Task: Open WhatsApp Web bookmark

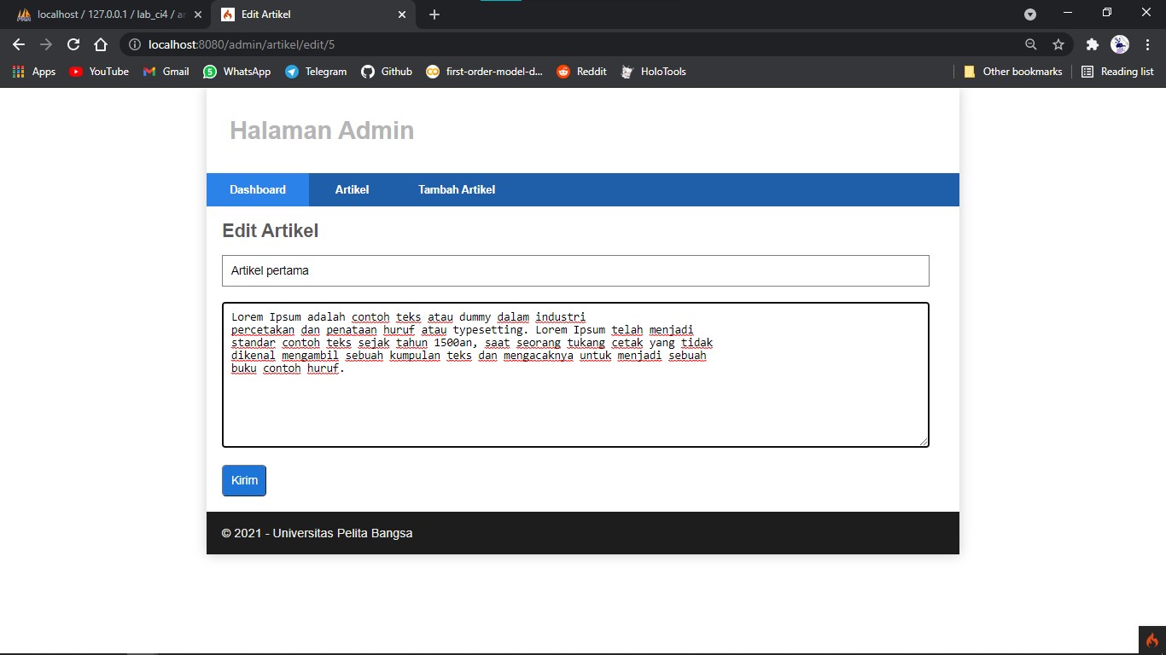Action: pos(236,72)
